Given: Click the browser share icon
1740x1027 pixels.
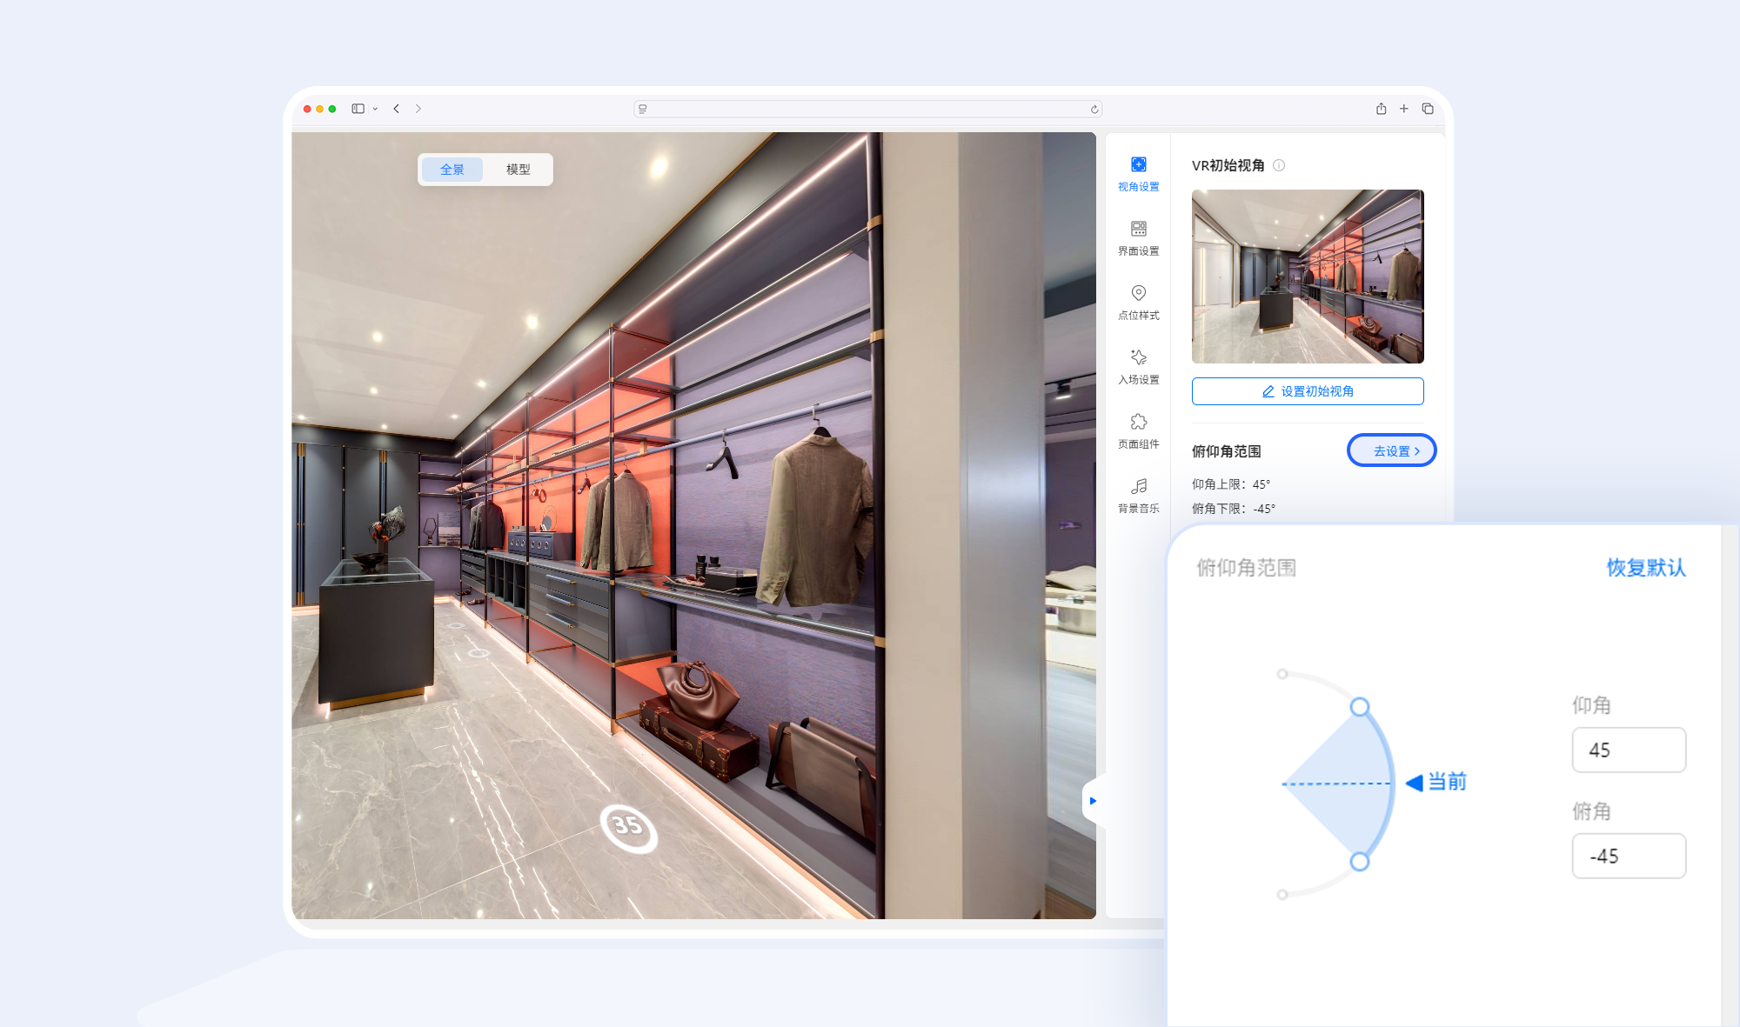Looking at the screenshot, I should pos(1381,109).
